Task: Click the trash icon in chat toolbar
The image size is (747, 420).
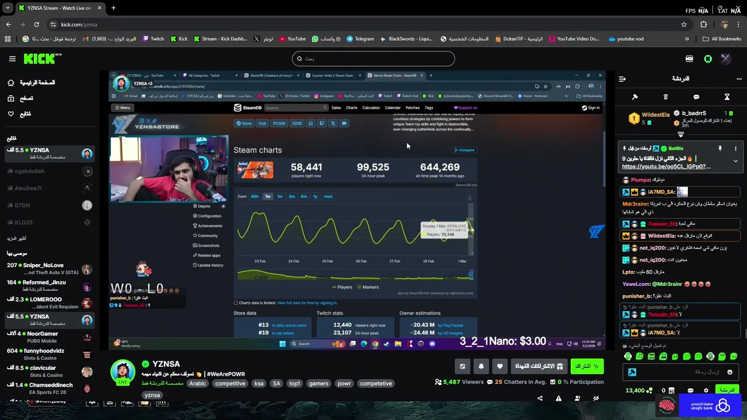Action: pyautogui.click(x=665, y=97)
